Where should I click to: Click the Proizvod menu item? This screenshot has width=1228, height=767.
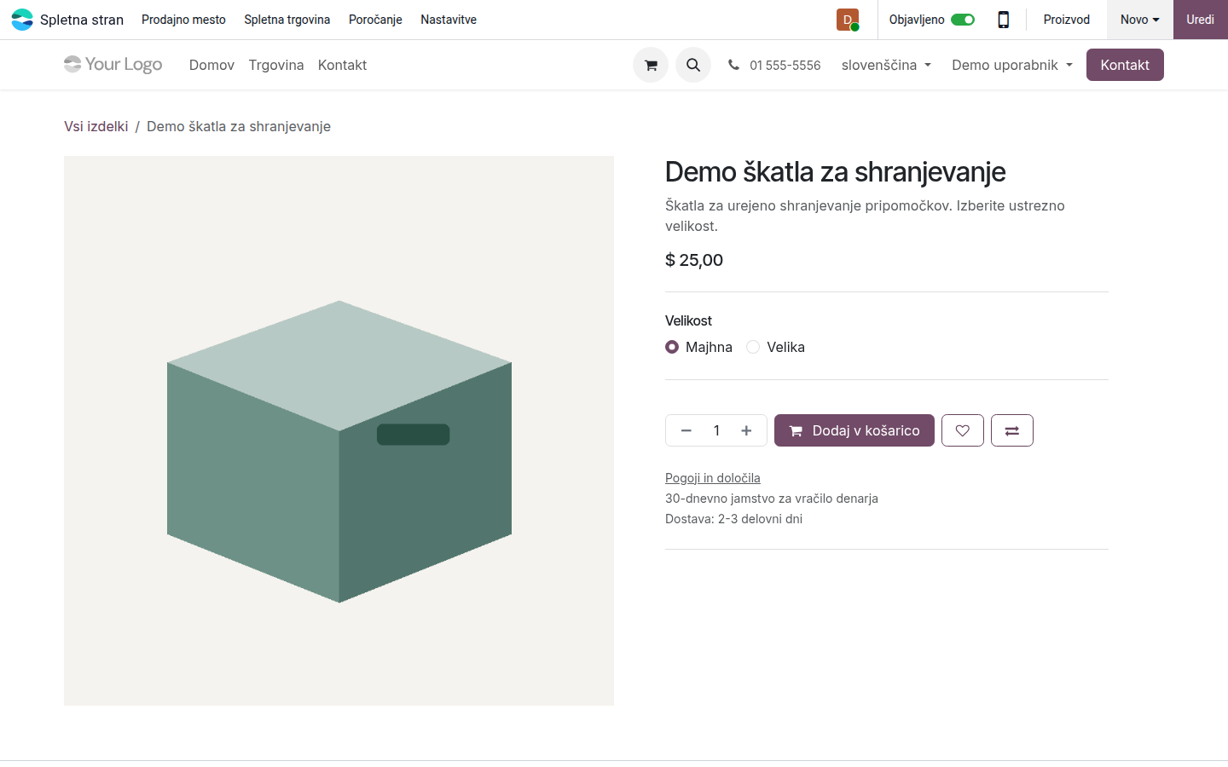tap(1067, 20)
